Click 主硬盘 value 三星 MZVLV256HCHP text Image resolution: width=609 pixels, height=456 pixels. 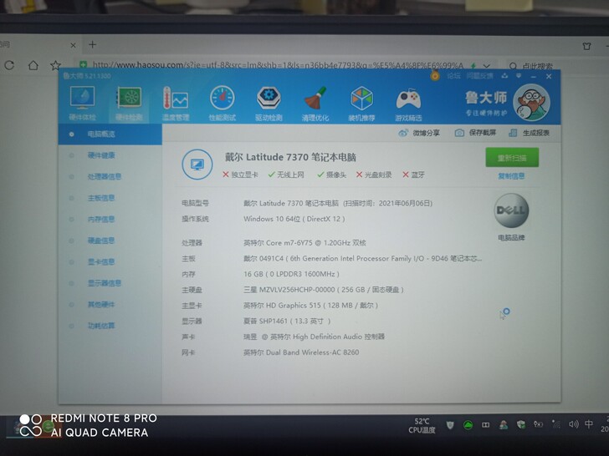(x=324, y=290)
